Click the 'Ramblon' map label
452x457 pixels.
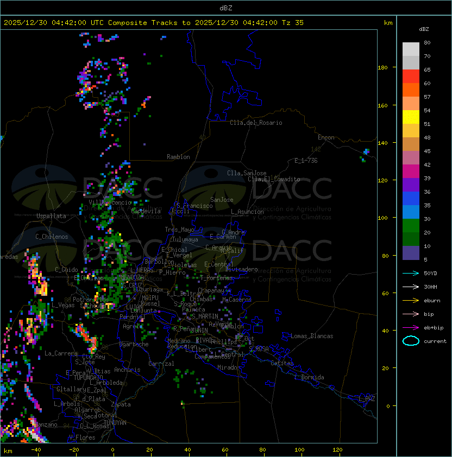click(178, 157)
